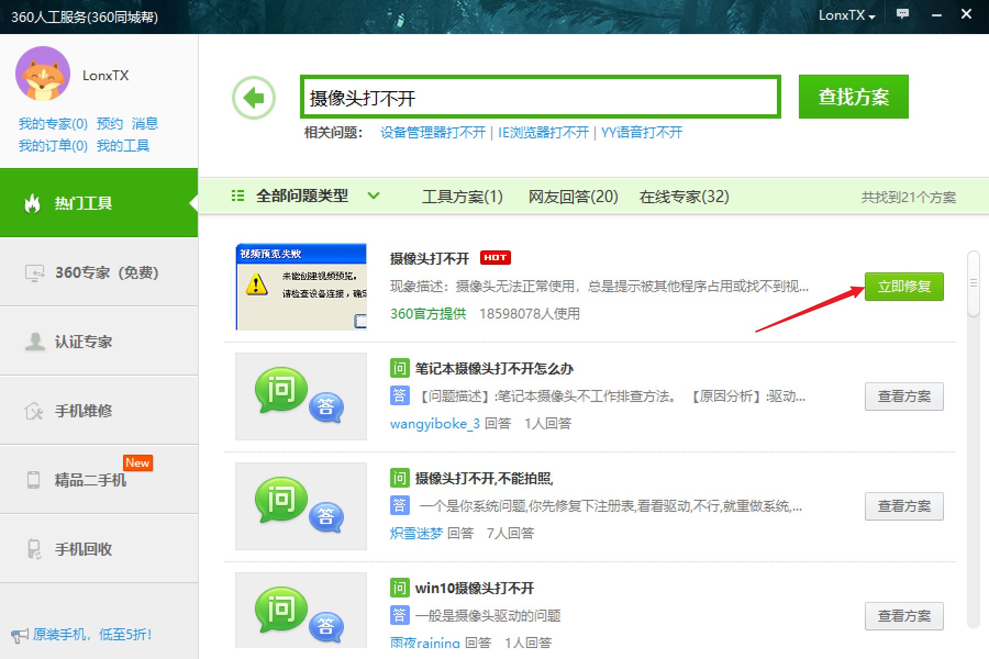
Task: Switch to 工具方案(1) tab
Action: click(x=462, y=197)
